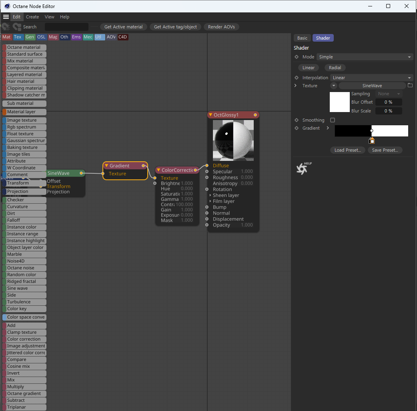
Task: Add an Image texture node
Action: (x=24, y=120)
